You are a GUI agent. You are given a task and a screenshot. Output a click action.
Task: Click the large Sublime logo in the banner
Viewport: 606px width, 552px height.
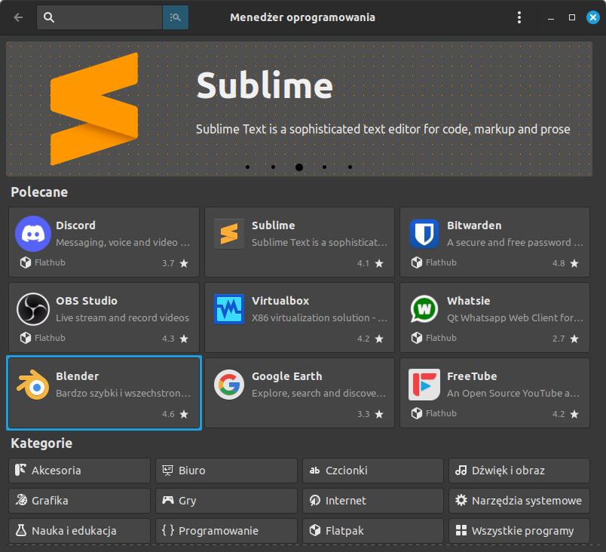[94, 109]
